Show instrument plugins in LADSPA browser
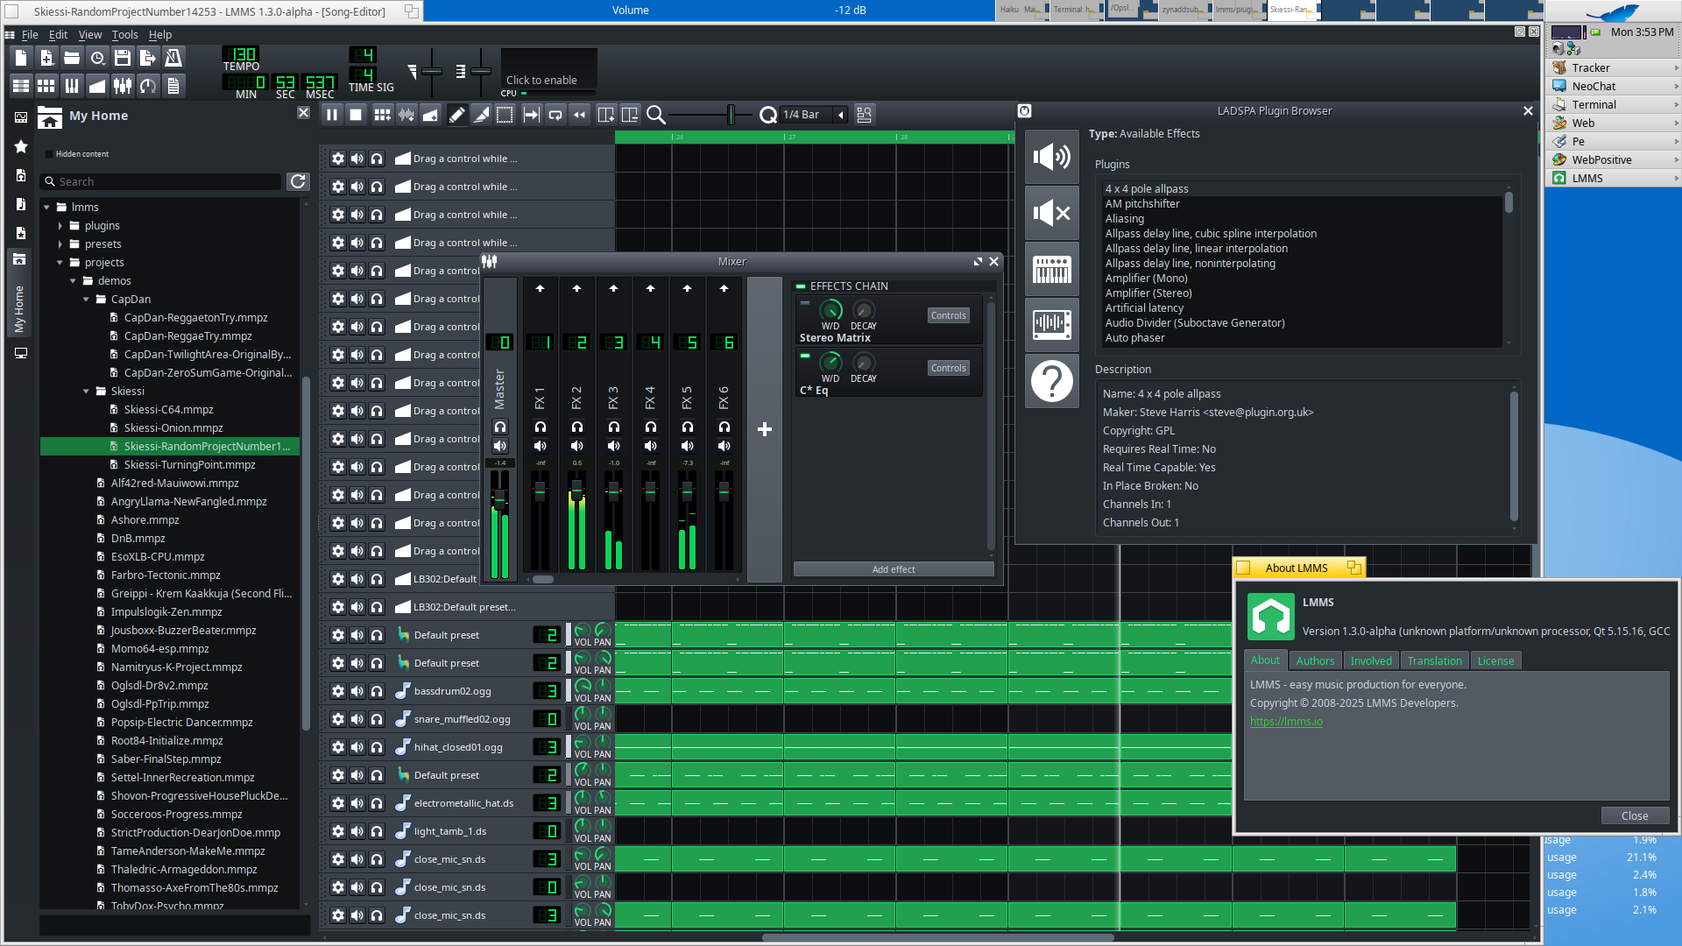 [1051, 270]
